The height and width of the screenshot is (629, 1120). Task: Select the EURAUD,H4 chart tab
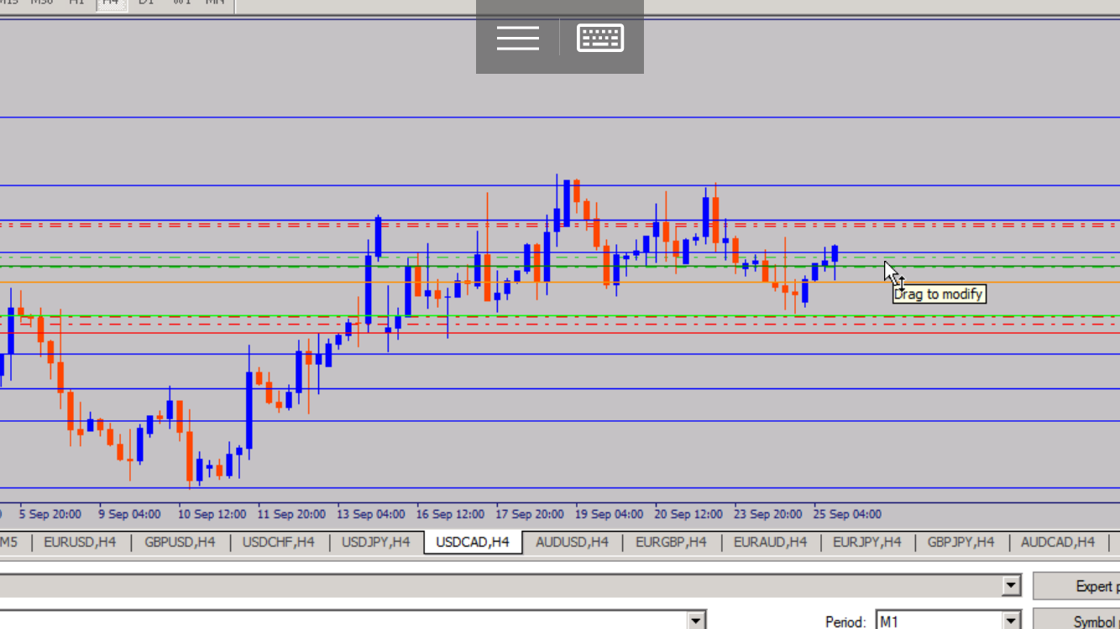pyautogui.click(x=770, y=542)
